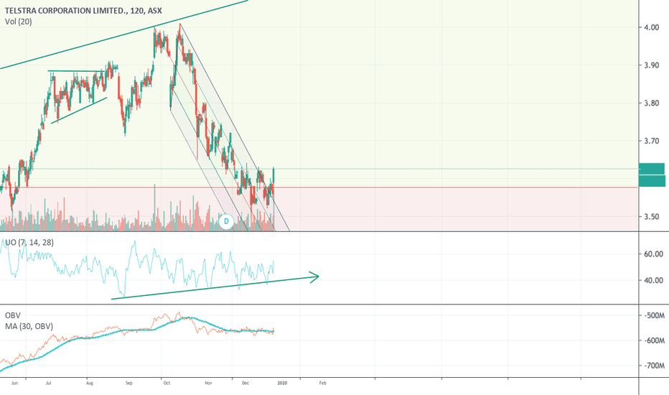669x395 pixels.
Task: Click the -500M label on OBV scale
Action: [x=654, y=315]
